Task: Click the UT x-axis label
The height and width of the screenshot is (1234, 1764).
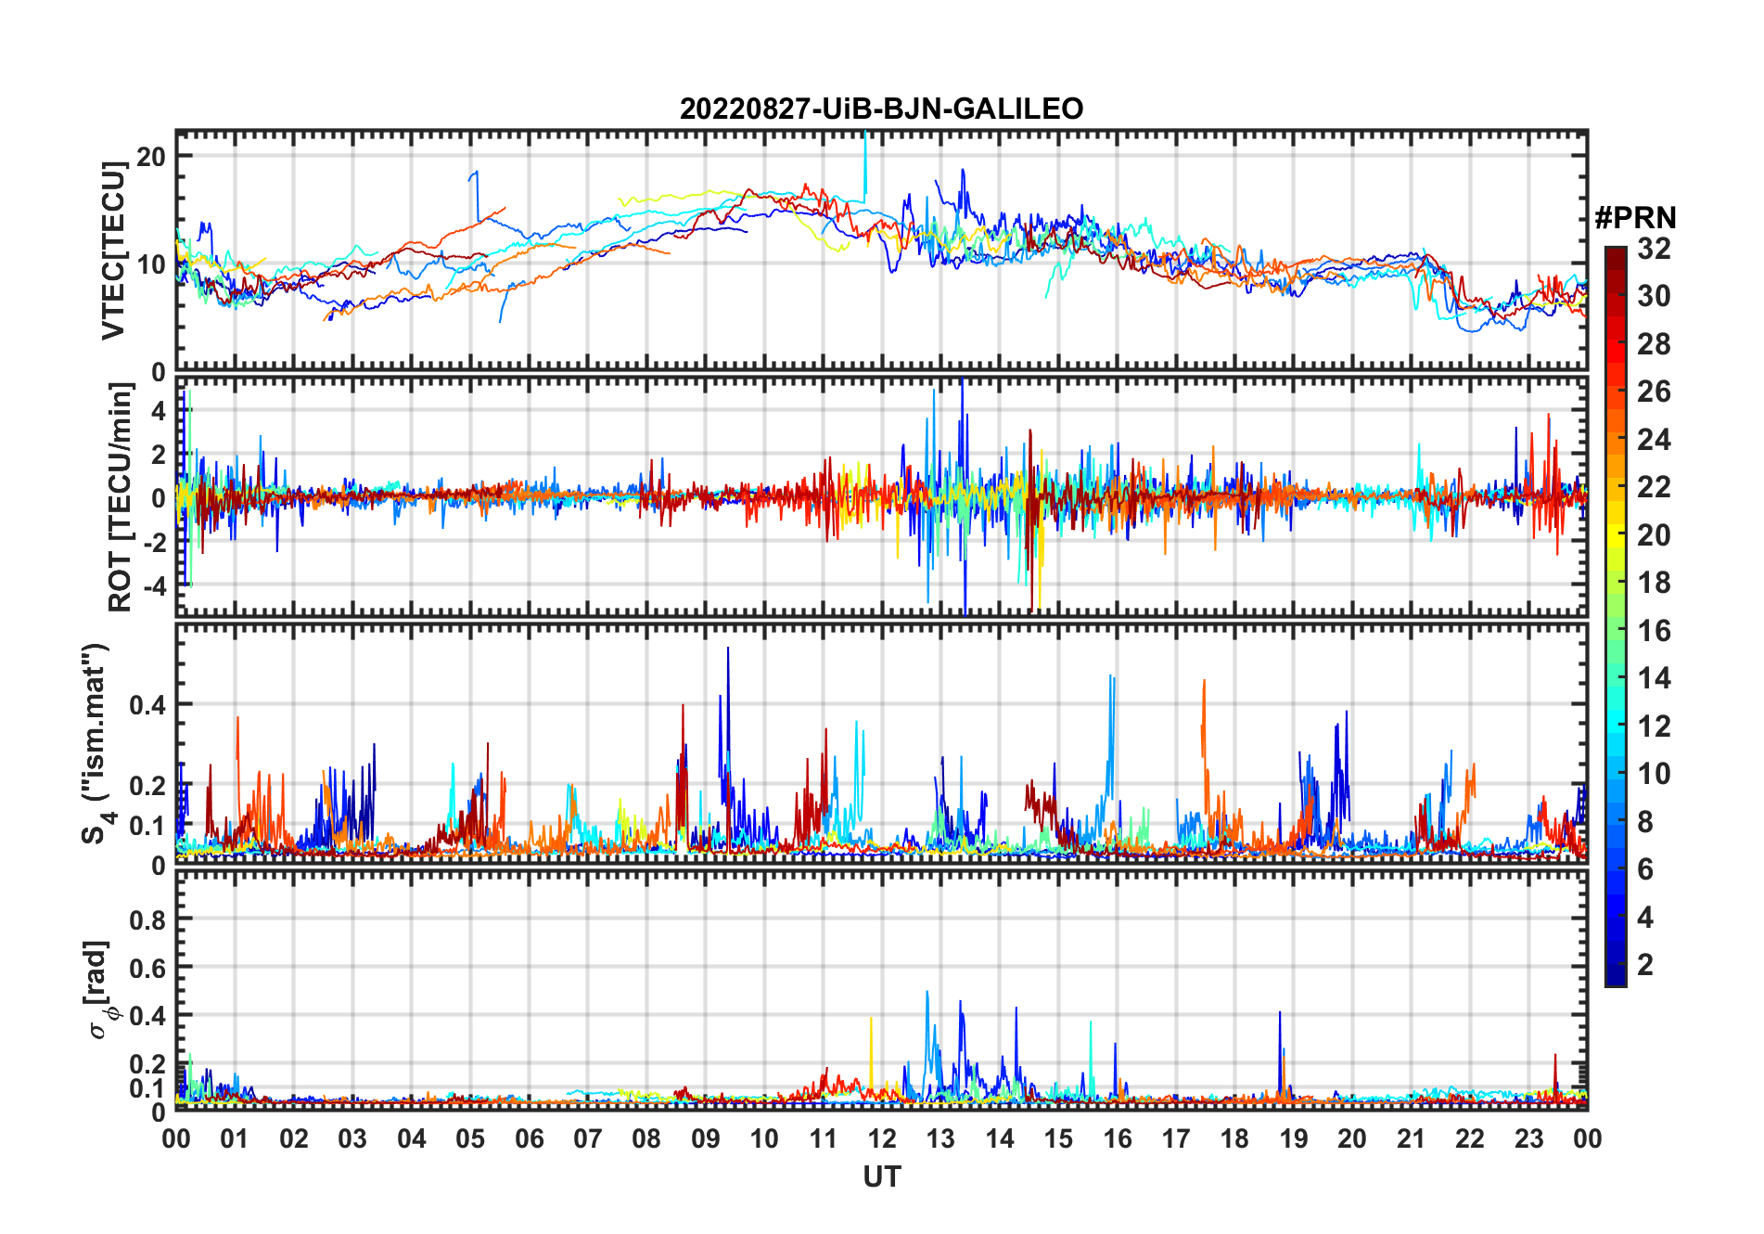Action: (881, 1177)
